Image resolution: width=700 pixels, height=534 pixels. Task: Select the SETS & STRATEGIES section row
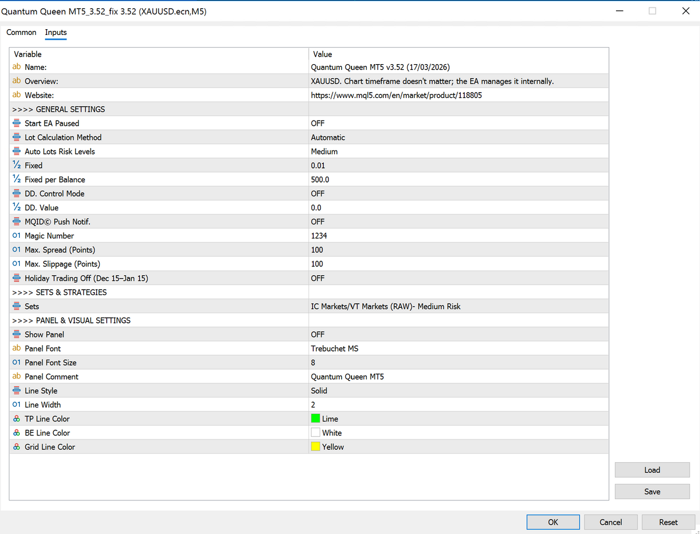309,292
